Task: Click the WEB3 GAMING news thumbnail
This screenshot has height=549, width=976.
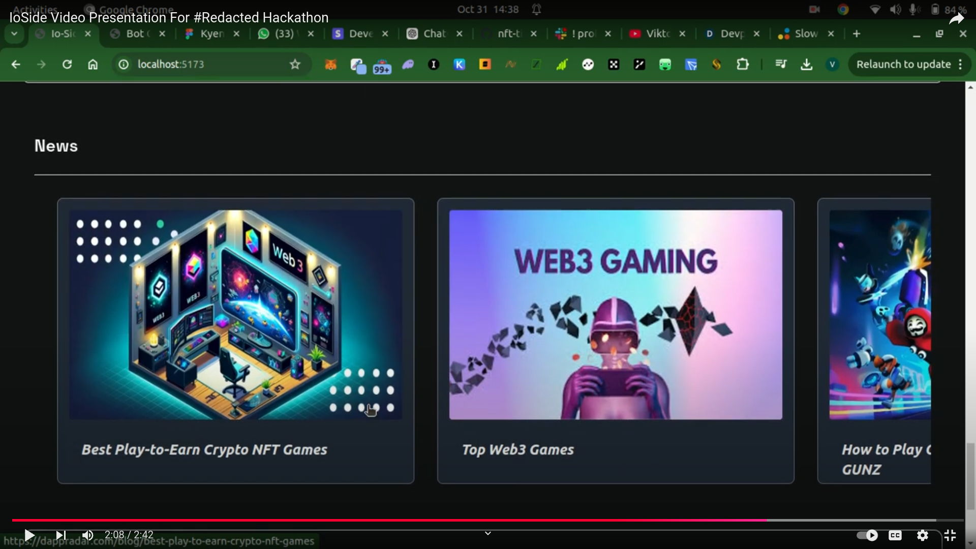Action: (x=615, y=315)
